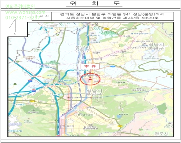This screenshot has height=143, width=181.
Task: Click the 분당 메모리얼파크 label
Action: tap(139, 89)
